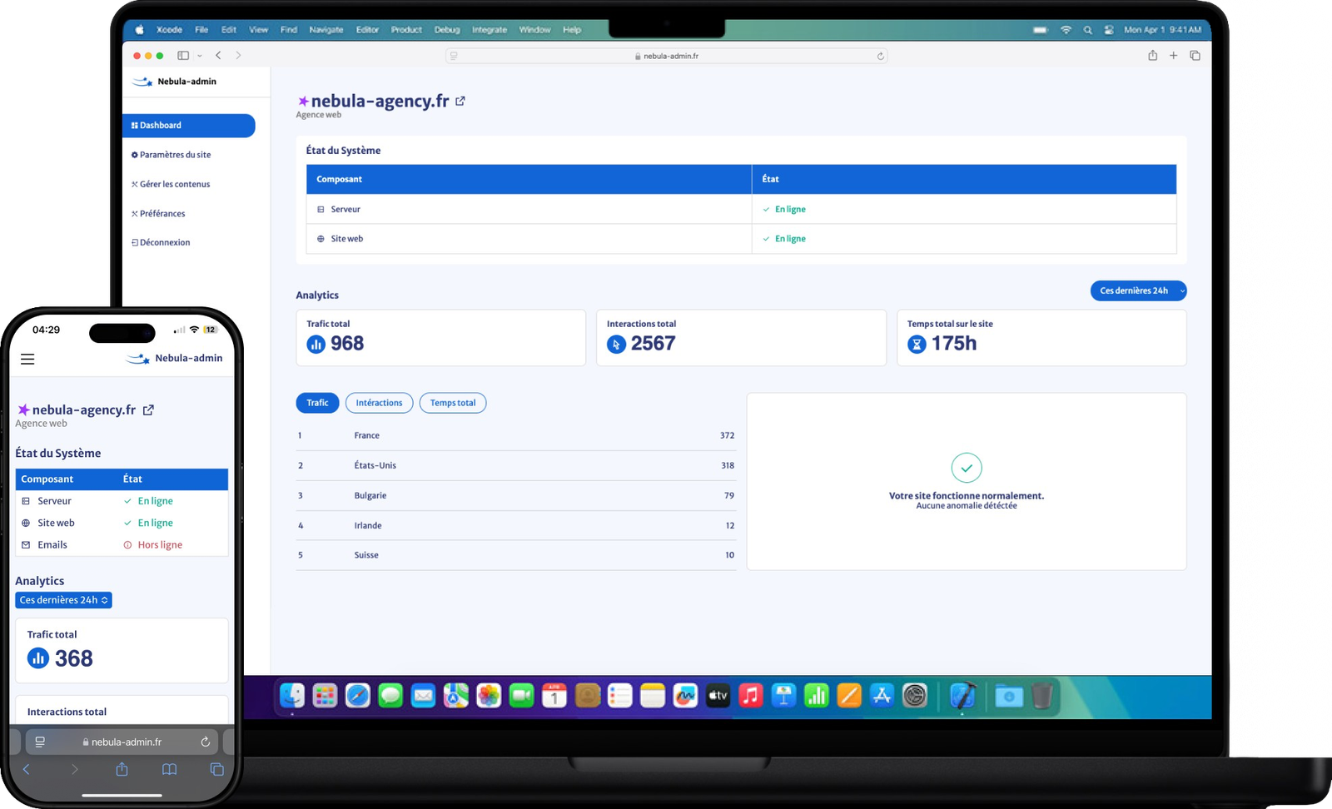Click the hamburger menu icon on phone
The image size is (1332, 809).
(x=27, y=360)
